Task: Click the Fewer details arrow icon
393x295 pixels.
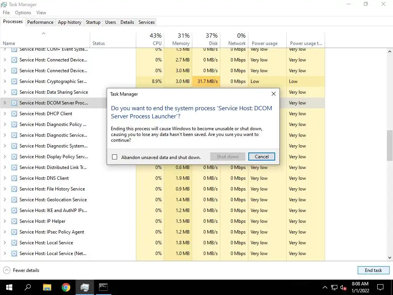Action: (7, 270)
